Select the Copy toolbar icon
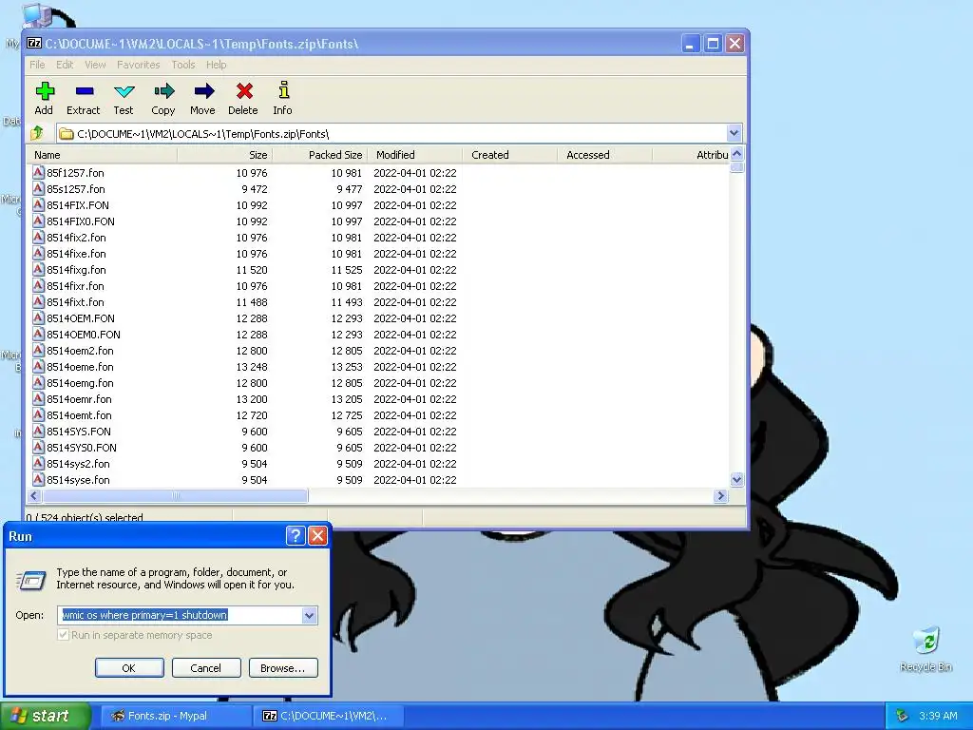 [x=163, y=92]
